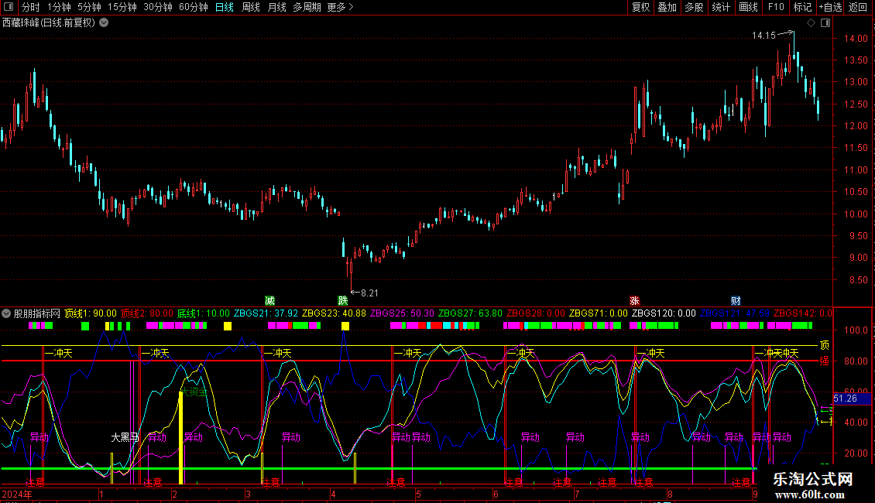The image size is (875, 503).
Task: Select the 15分钟 period tab
Action: (x=122, y=7)
